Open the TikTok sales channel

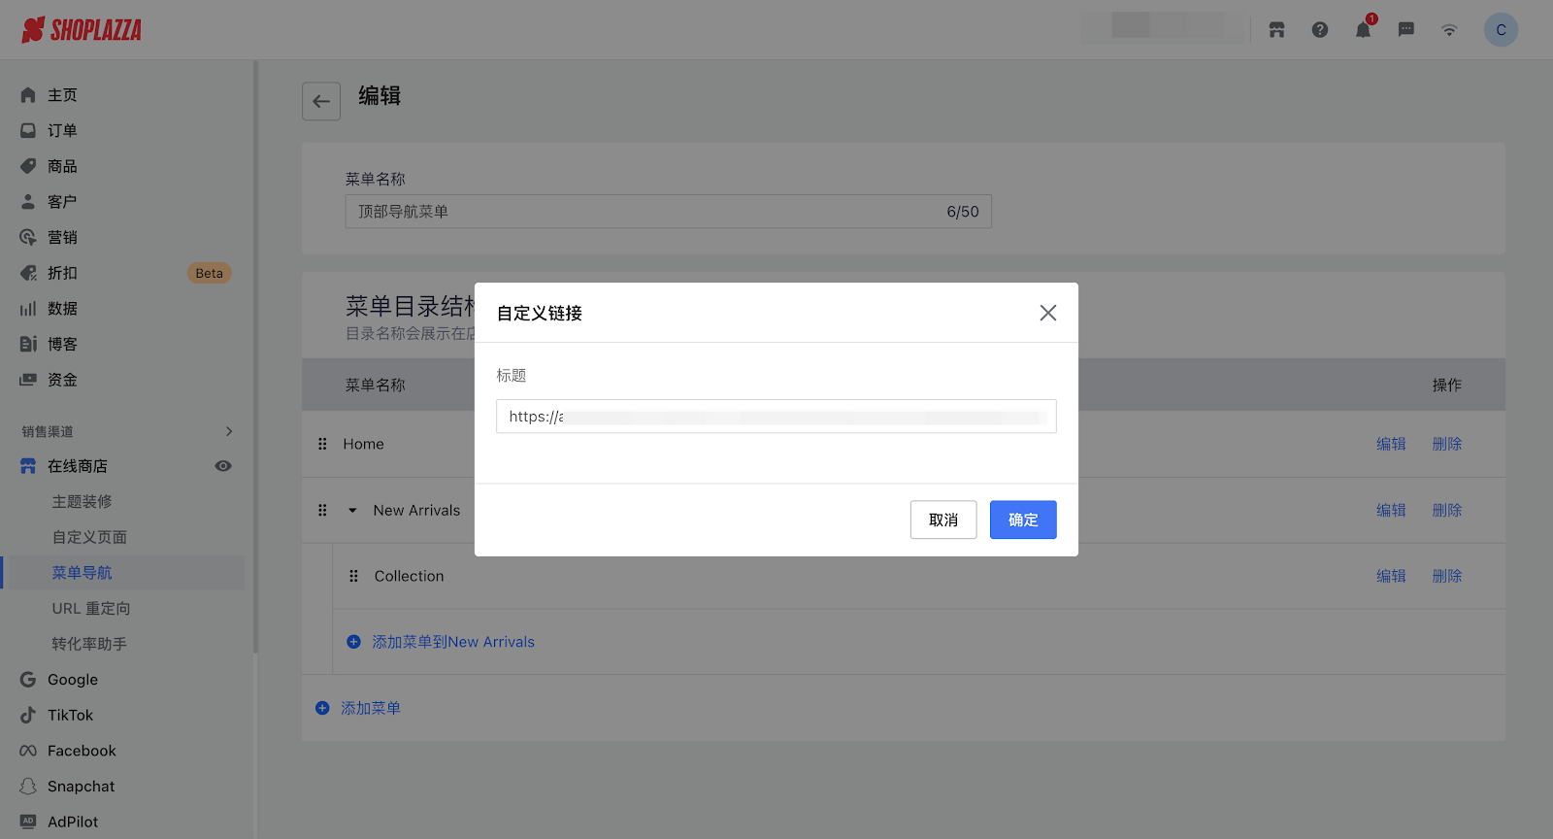click(71, 715)
